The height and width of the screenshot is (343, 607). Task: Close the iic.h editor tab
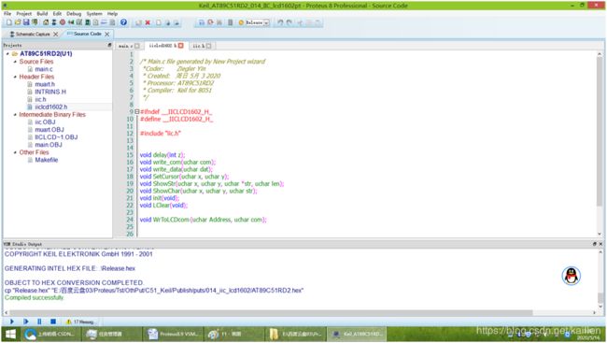point(208,46)
